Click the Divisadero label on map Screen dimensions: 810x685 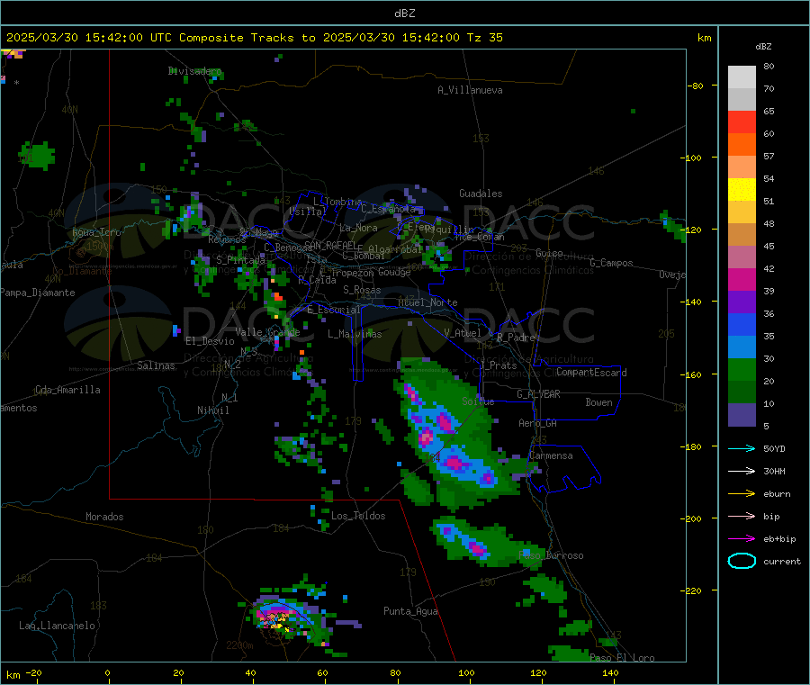point(194,71)
